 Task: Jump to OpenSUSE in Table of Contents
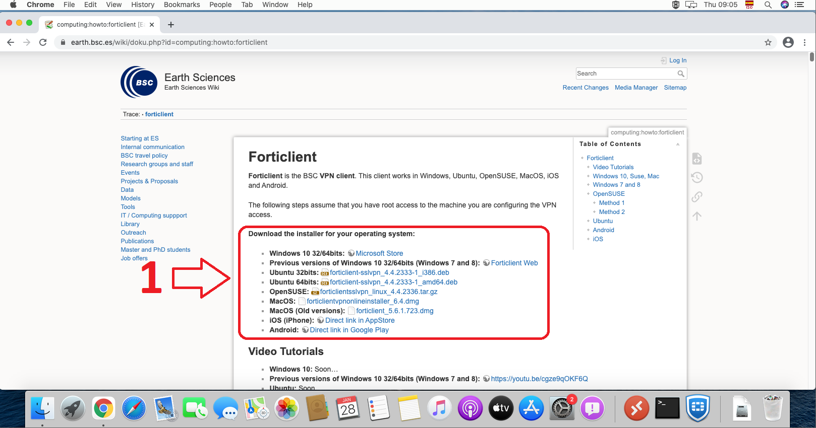pos(608,194)
